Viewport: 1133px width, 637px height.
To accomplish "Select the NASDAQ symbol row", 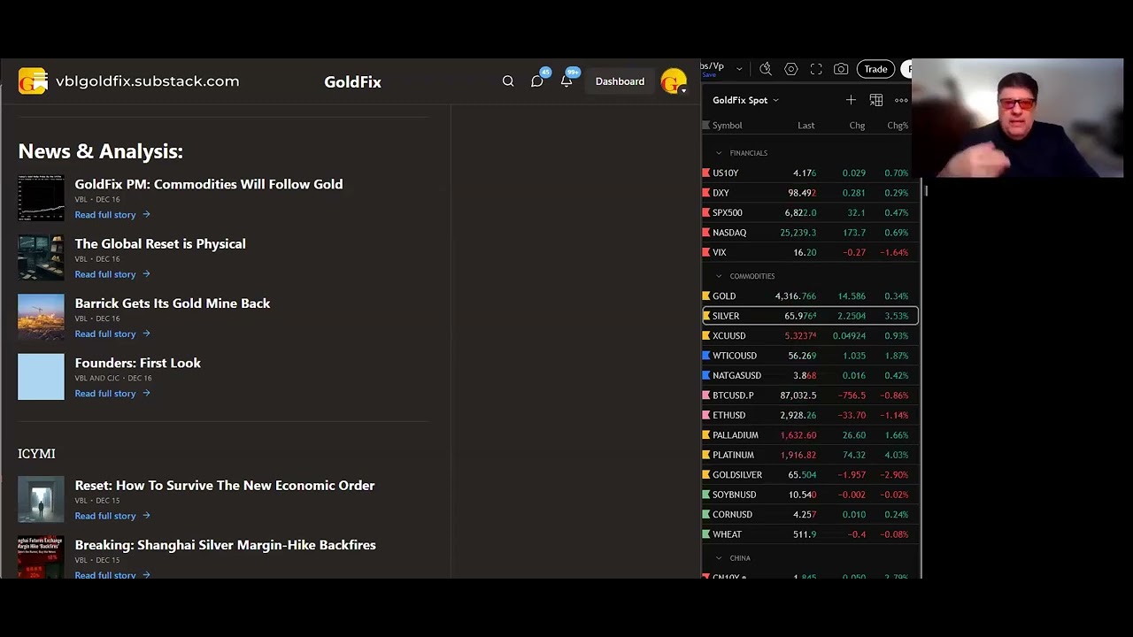I will pos(810,233).
